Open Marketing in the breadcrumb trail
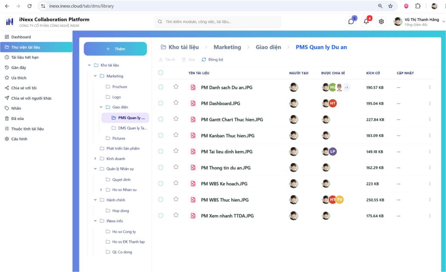This screenshot has width=446, height=272. click(226, 47)
